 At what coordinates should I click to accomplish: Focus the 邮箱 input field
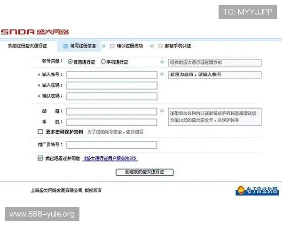tap(111, 112)
